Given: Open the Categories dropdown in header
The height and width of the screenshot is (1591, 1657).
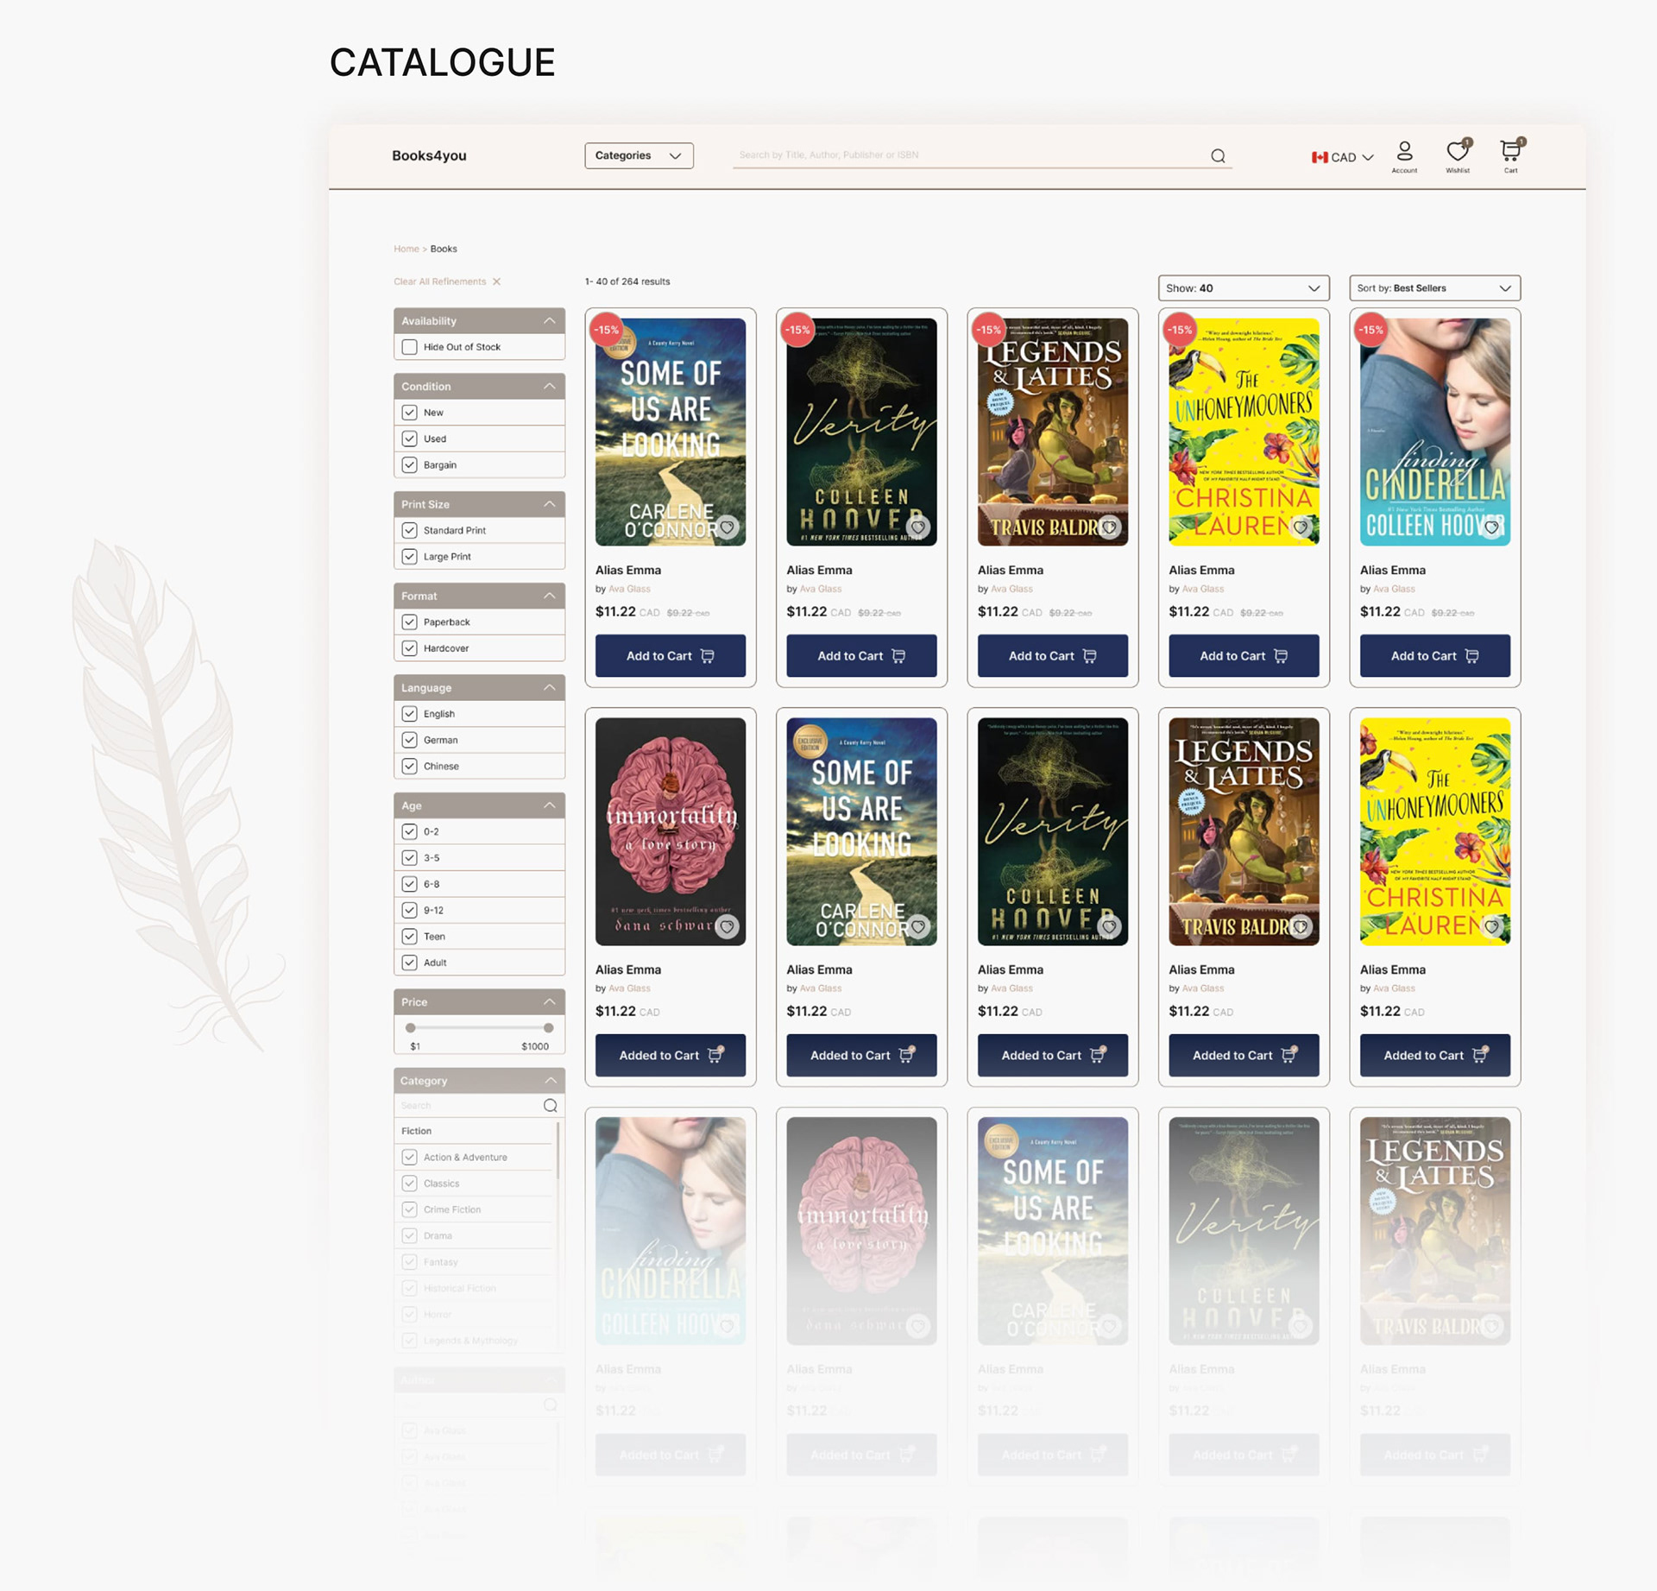Looking at the screenshot, I should click(x=639, y=155).
